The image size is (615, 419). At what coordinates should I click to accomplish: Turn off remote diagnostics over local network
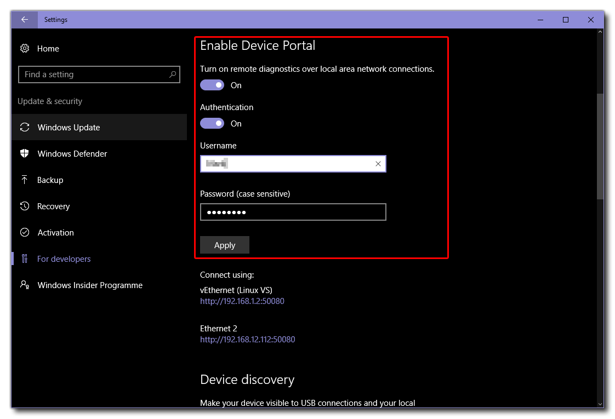click(x=212, y=85)
